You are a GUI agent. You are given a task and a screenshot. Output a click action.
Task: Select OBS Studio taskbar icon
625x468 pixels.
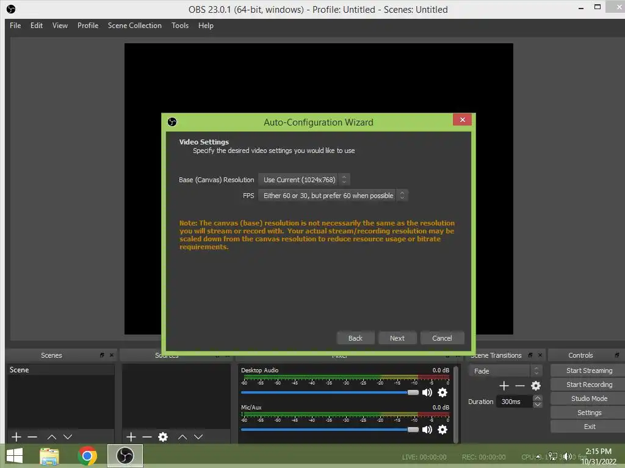[x=125, y=456]
